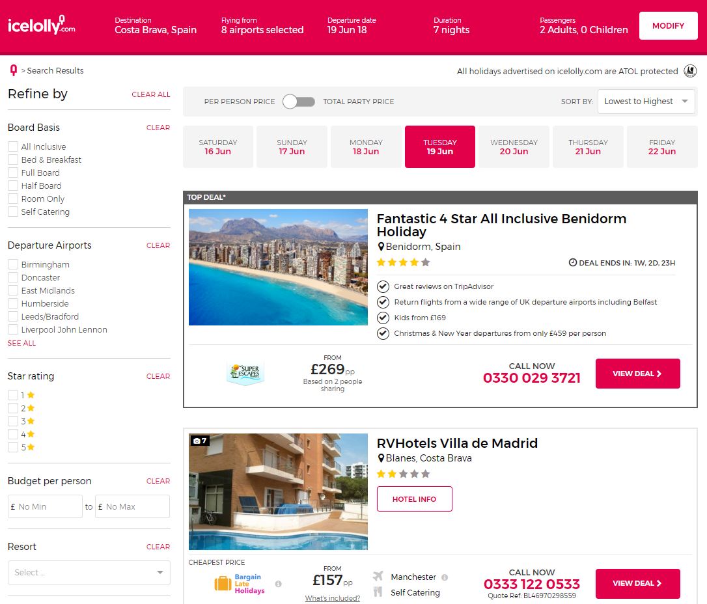707x604 pixels.
Task: Click the ATOL protected badge icon
Action: [690, 71]
